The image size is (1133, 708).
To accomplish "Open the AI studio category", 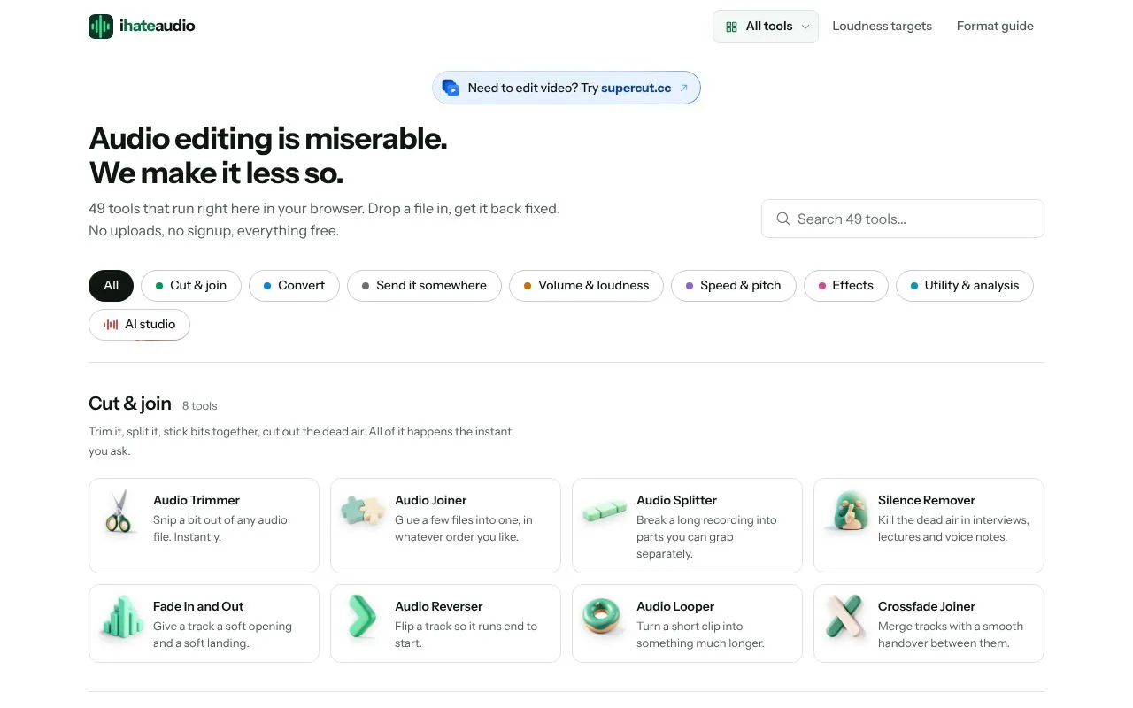I will [139, 325].
